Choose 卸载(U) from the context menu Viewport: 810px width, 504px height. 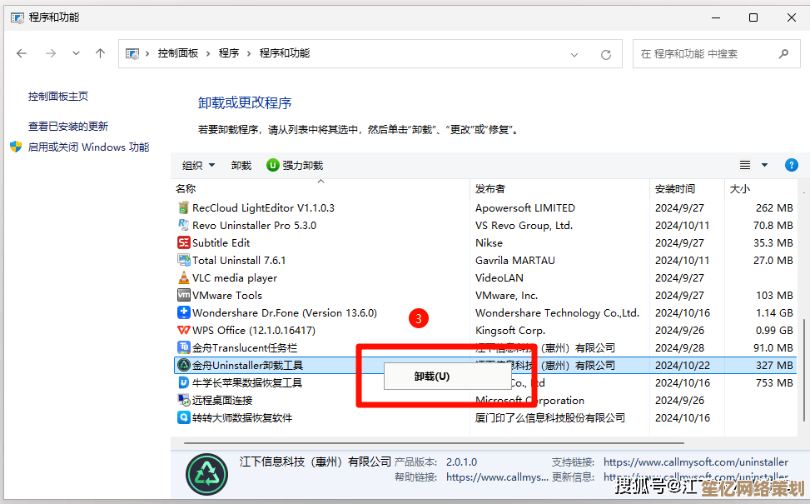(433, 377)
